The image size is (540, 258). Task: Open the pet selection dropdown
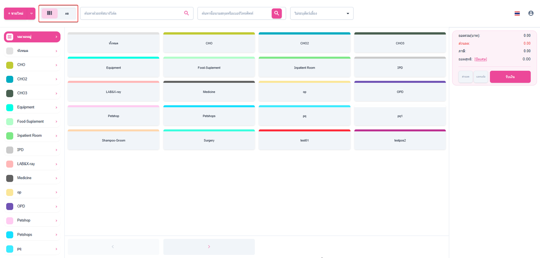click(322, 13)
